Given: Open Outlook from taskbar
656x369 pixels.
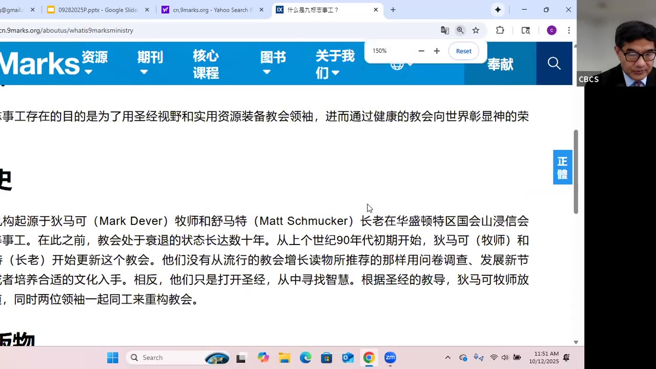Looking at the screenshot, I should [x=348, y=358].
